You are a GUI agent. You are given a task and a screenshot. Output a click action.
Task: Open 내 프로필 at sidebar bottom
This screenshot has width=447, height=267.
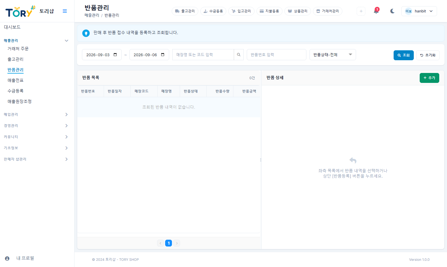[x=25, y=258]
